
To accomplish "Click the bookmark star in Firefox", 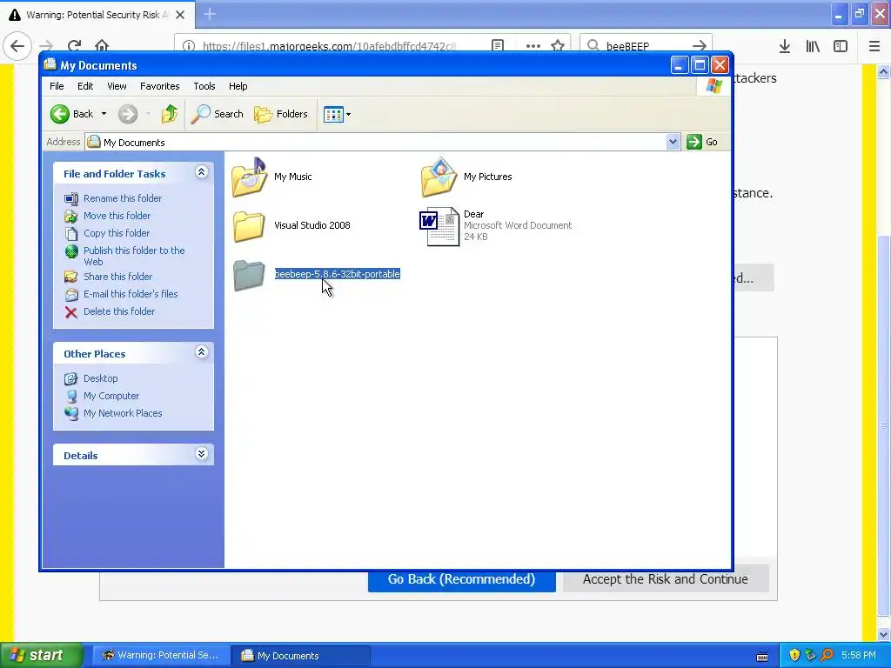I will [558, 45].
